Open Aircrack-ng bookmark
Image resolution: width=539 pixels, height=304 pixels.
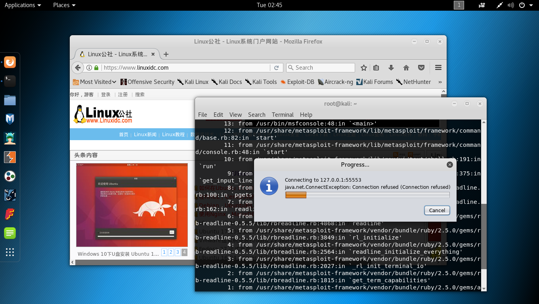tap(335, 82)
